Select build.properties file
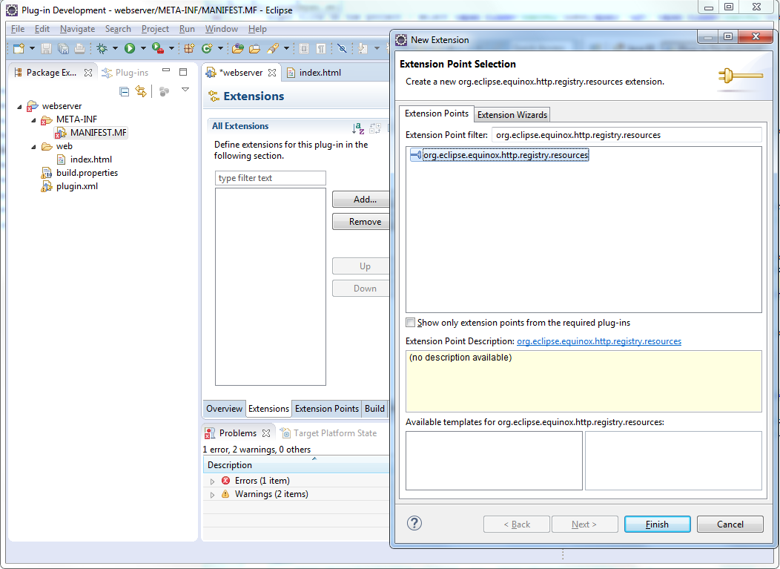 pyautogui.click(x=87, y=174)
